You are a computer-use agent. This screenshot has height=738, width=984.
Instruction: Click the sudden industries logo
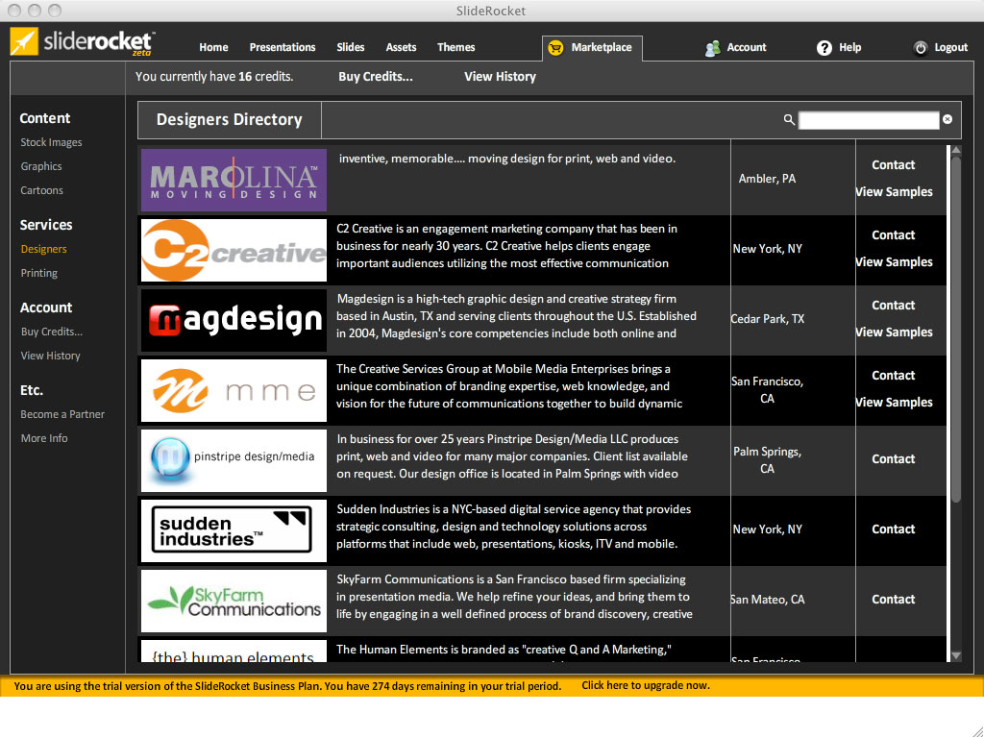[234, 530]
